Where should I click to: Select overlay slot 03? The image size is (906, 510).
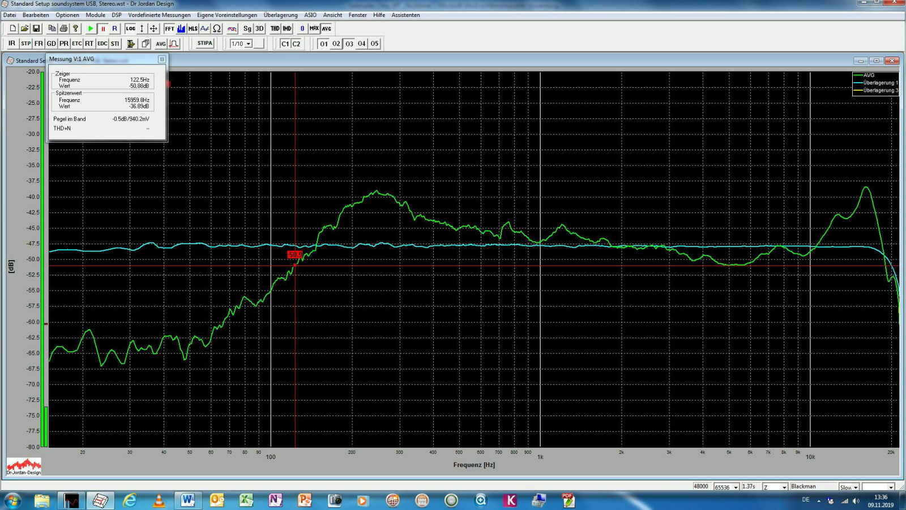tap(349, 44)
